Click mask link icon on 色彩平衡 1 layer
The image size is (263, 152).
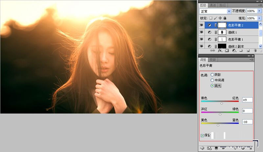pyautogui.click(x=216, y=39)
